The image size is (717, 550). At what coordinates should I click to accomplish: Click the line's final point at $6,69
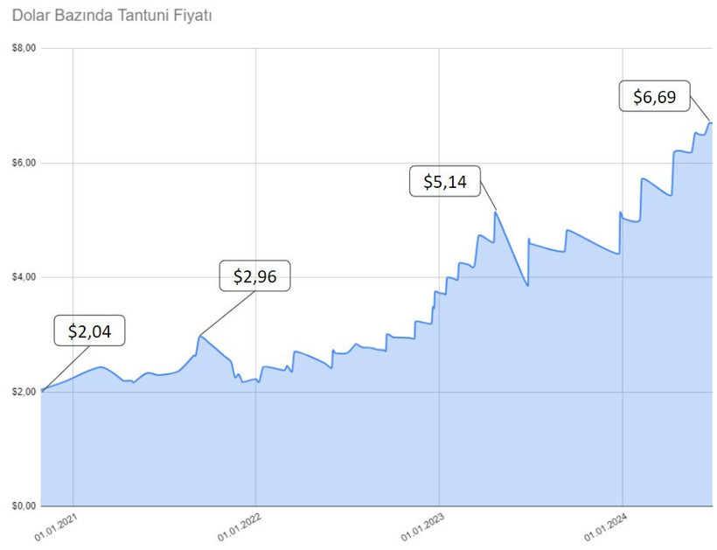[711, 123]
